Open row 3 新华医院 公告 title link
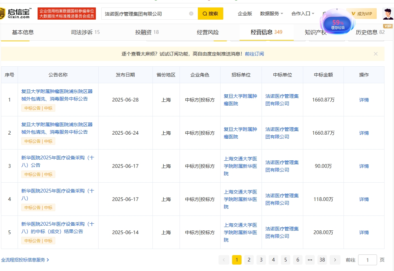This screenshot has height=271, width=394. (x=58, y=161)
